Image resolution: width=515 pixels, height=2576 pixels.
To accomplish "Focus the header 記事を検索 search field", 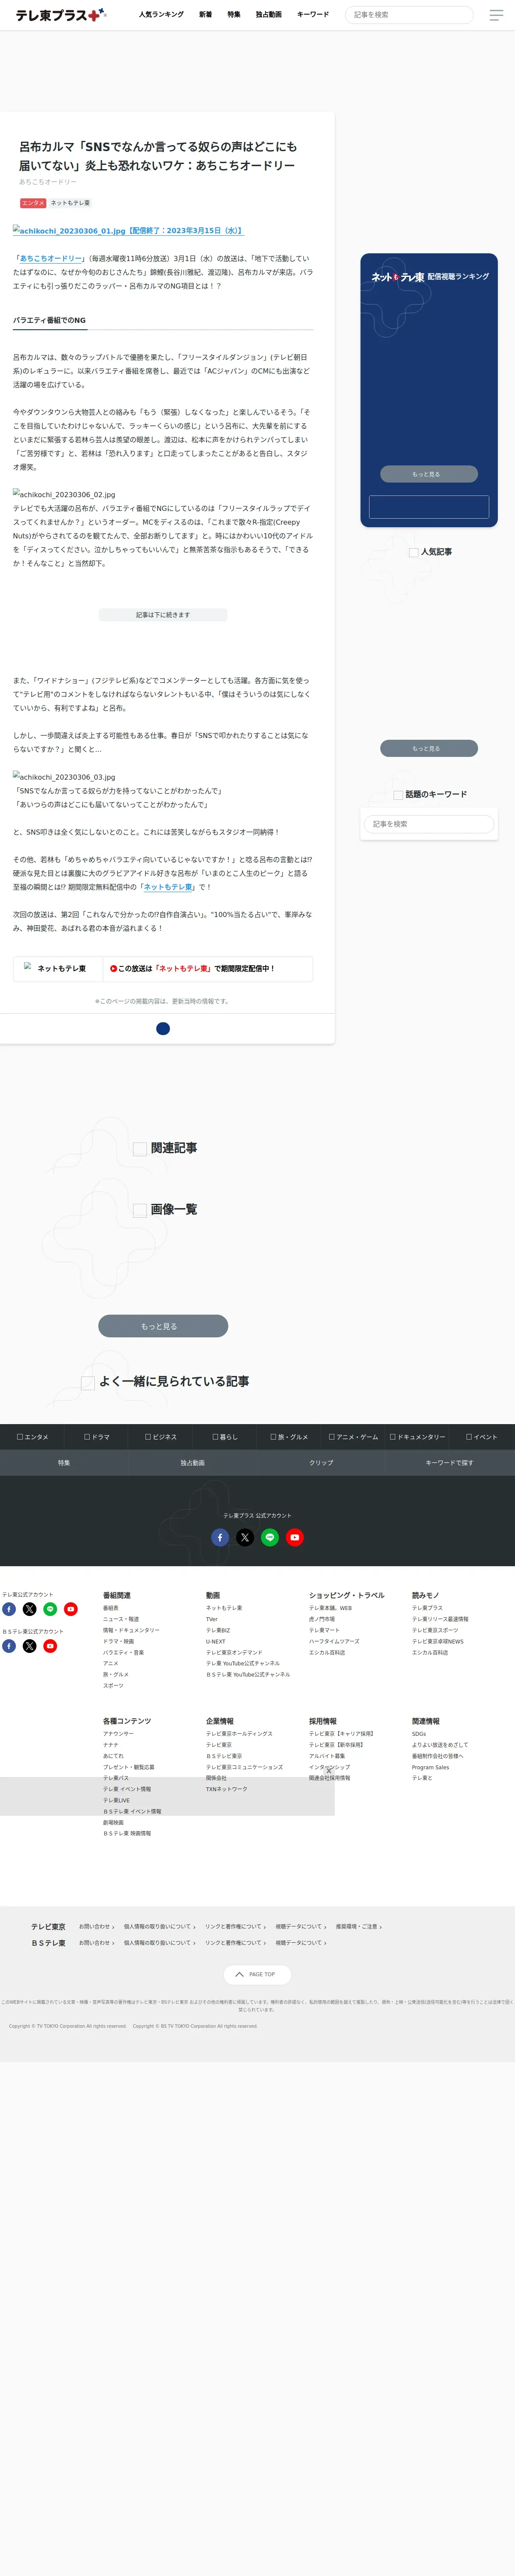I will tap(409, 15).
